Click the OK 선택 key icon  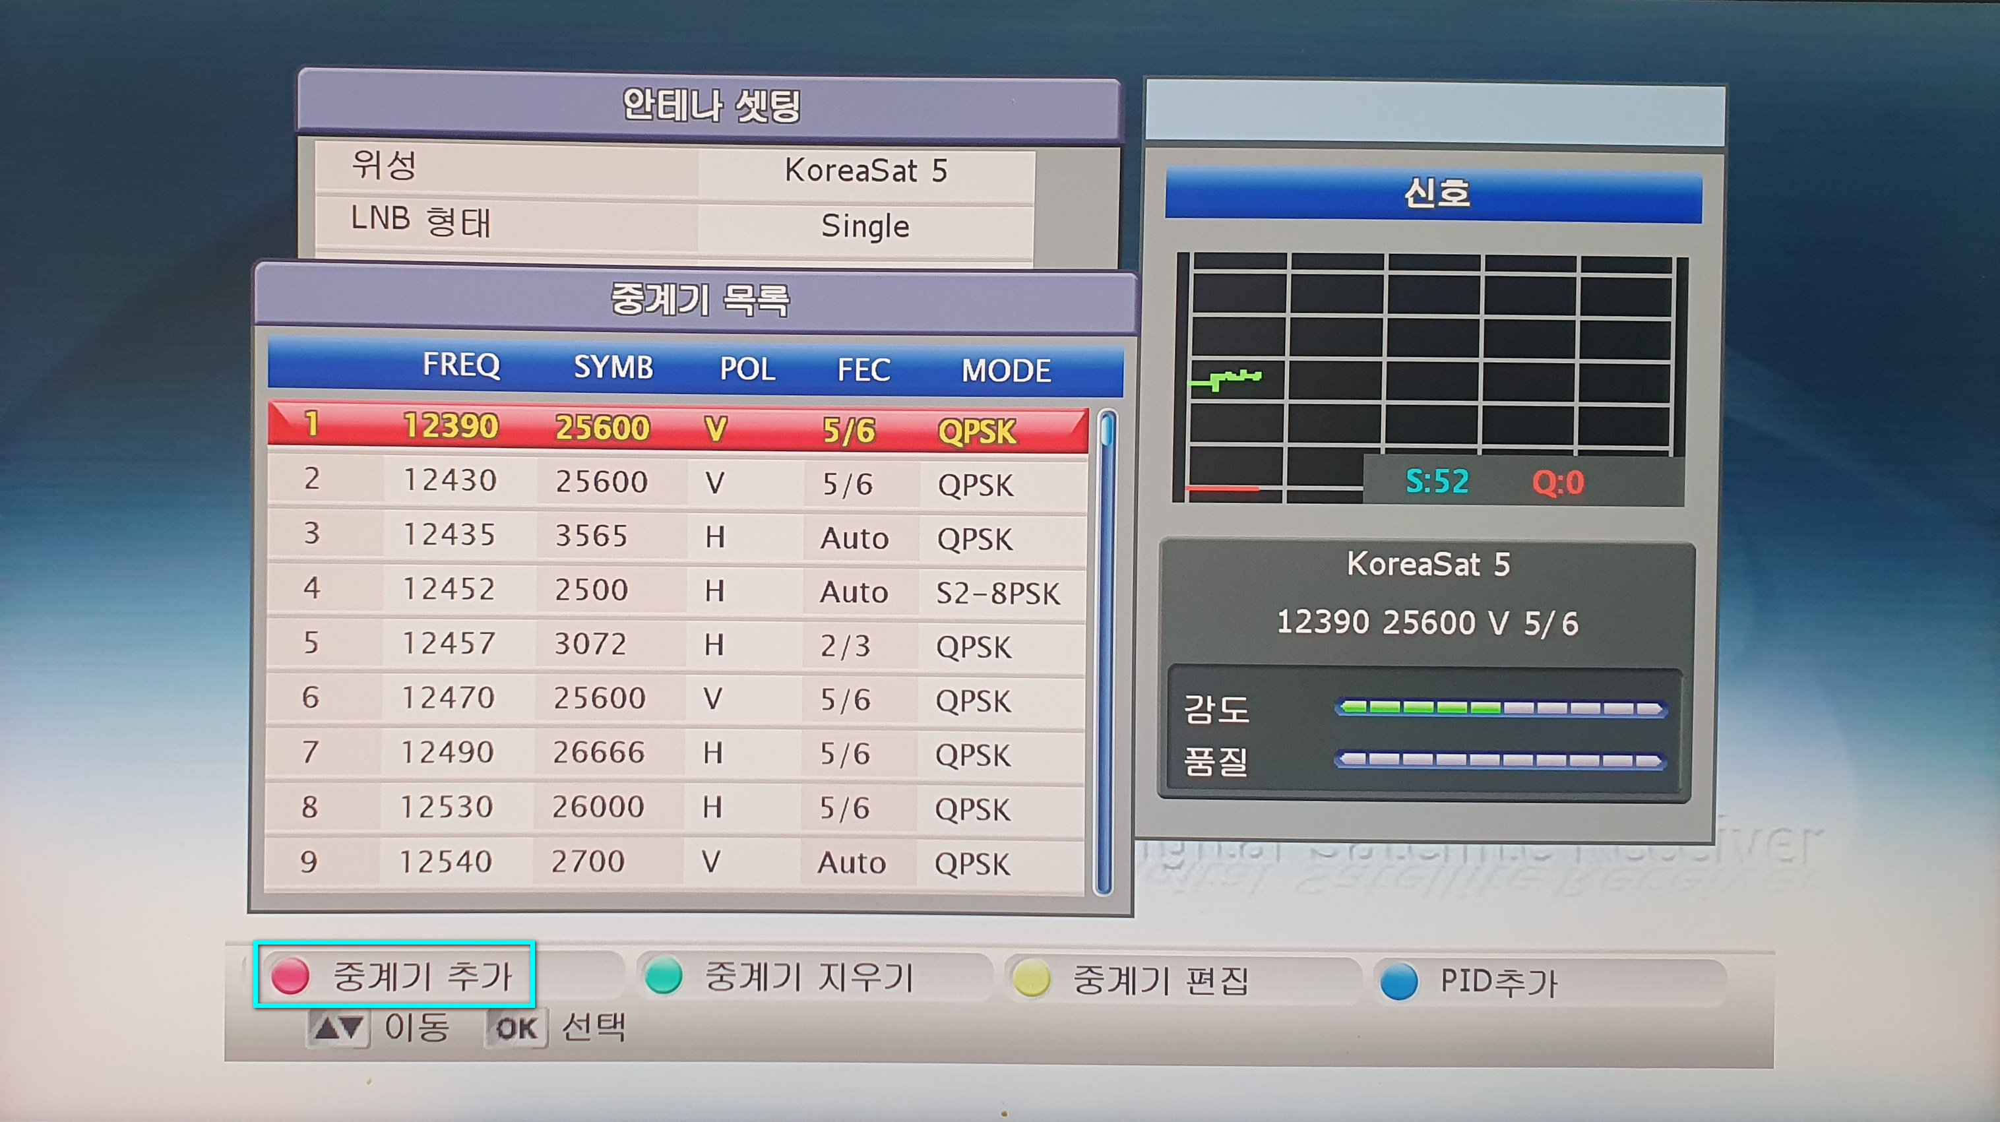(516, 1029)
